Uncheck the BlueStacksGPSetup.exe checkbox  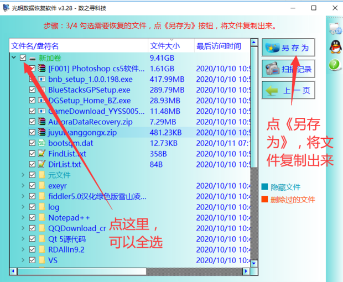tap(32, 90)
